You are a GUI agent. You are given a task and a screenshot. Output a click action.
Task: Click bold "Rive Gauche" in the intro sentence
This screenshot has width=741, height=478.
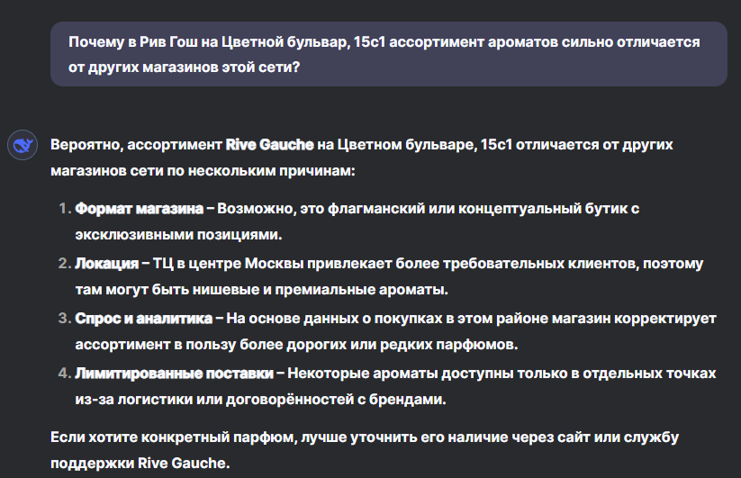(x=269, y=144)
